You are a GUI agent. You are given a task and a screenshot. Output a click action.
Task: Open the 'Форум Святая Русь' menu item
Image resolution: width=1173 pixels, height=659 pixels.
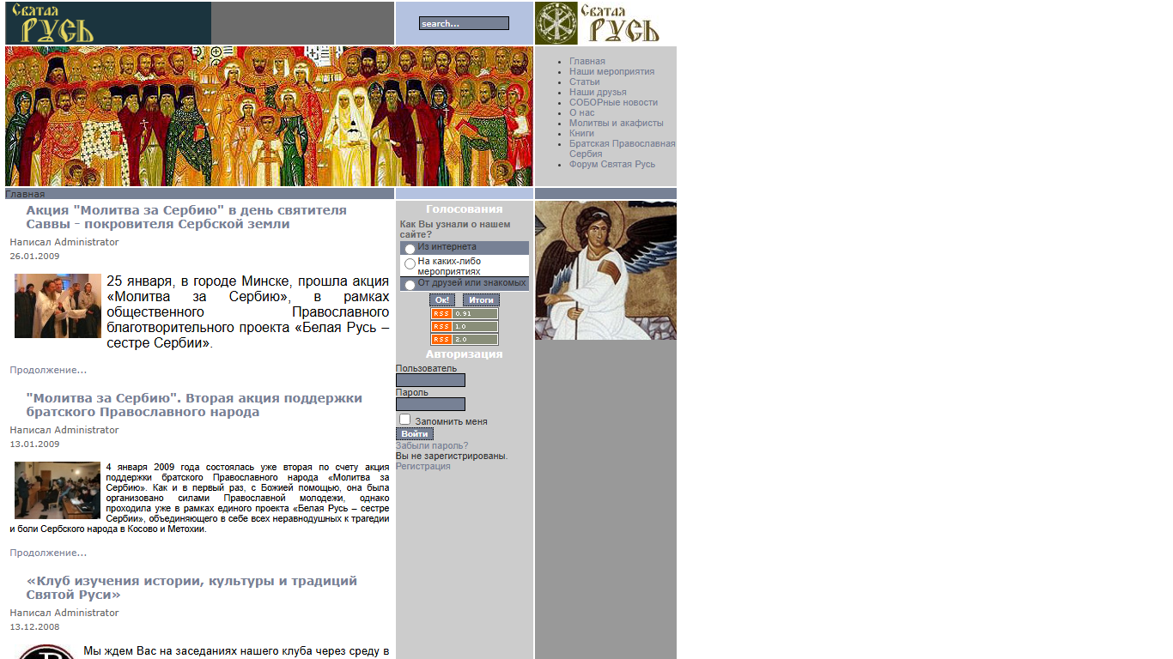click(x=612, y=164)
